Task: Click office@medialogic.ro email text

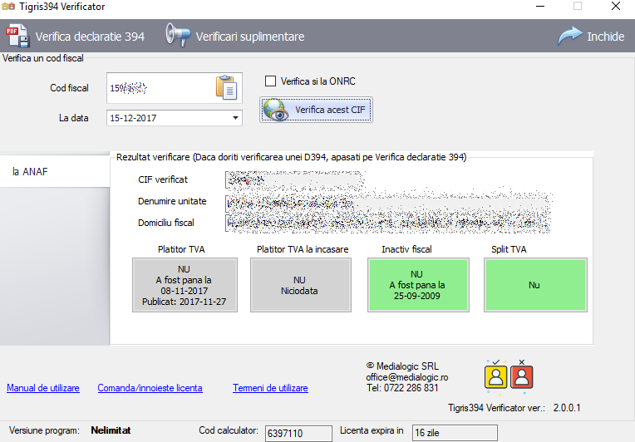Action: click(x=407, y=377)
